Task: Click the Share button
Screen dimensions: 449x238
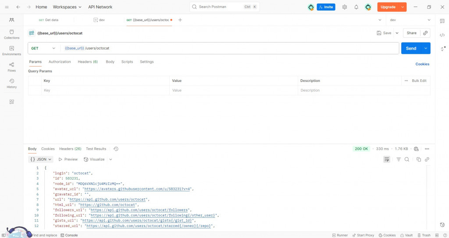Action: pyautogui.click(x=411, y=33)
